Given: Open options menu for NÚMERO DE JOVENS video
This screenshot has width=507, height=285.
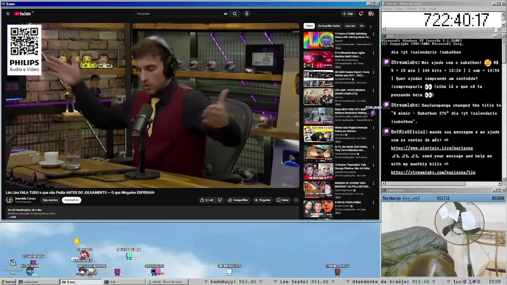Looking at the screenshot, I should tap(373, 184).
